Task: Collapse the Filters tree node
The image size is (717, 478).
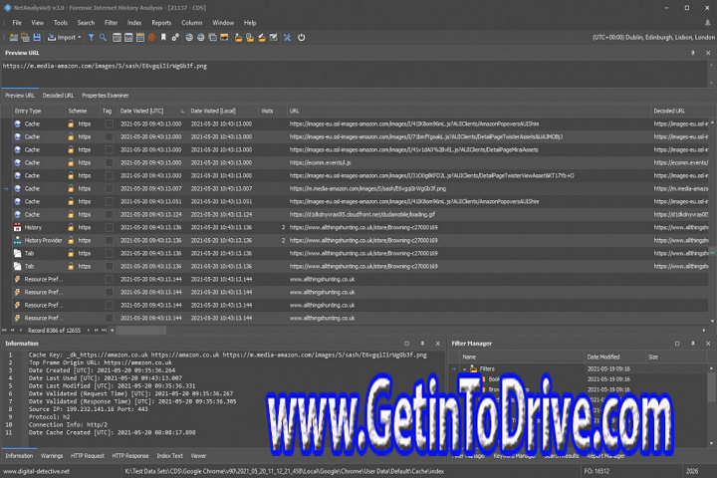Action: (465, 369)
